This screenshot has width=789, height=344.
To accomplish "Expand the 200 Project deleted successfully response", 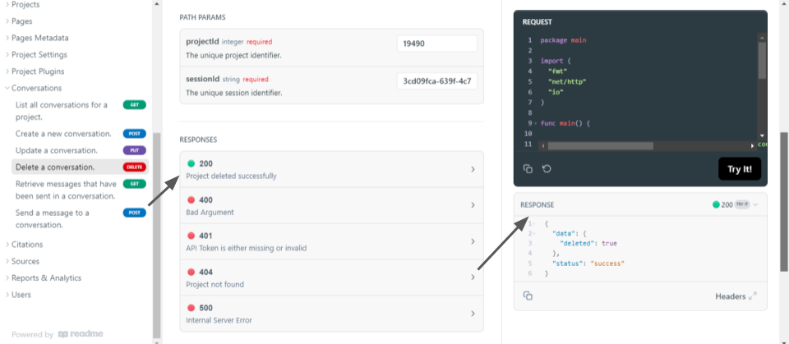I will pos(331,169).
